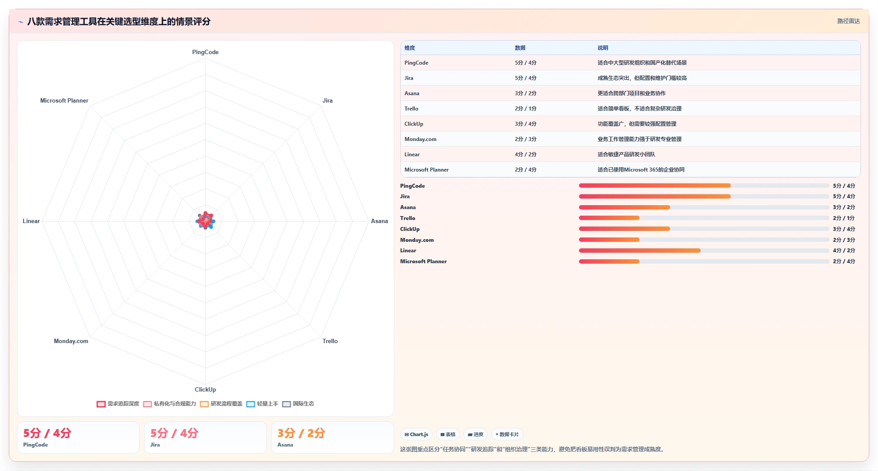Screen dimensions: 878x471
Task: Toggle the 研发流程覆盖 legend series
Action: [221, 404]
